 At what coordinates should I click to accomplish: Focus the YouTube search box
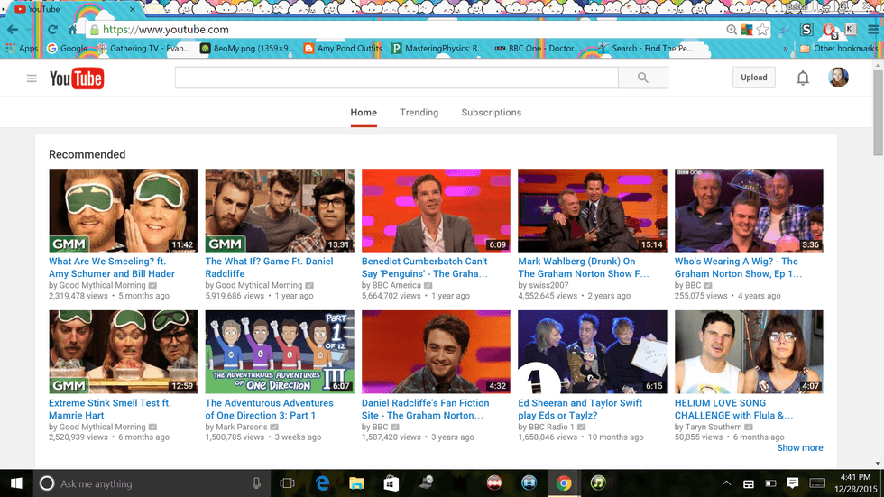coord(396,78)
